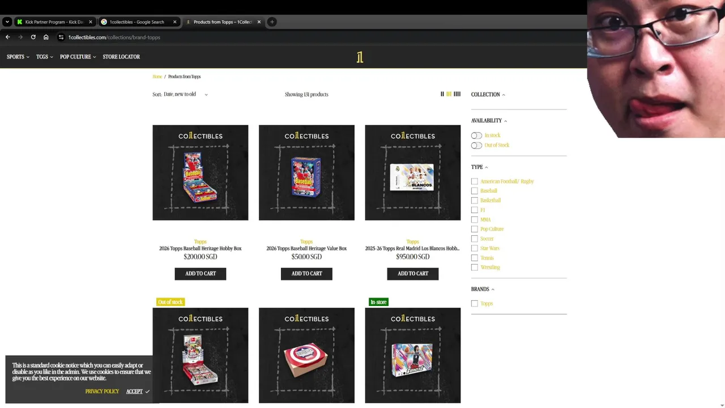Switch to four-column grid view
The image size is (725, 408).
tap(457, 94)
